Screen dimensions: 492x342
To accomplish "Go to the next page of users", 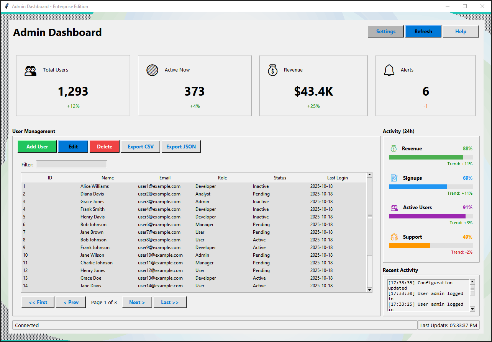I will [x=137, y=302].
